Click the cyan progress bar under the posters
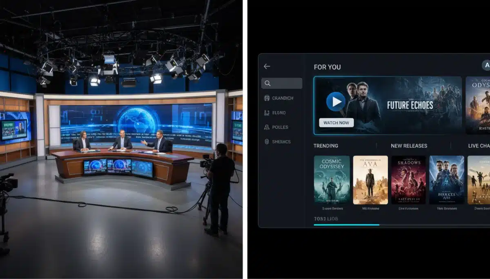490x279 pixels. [347, 224]
